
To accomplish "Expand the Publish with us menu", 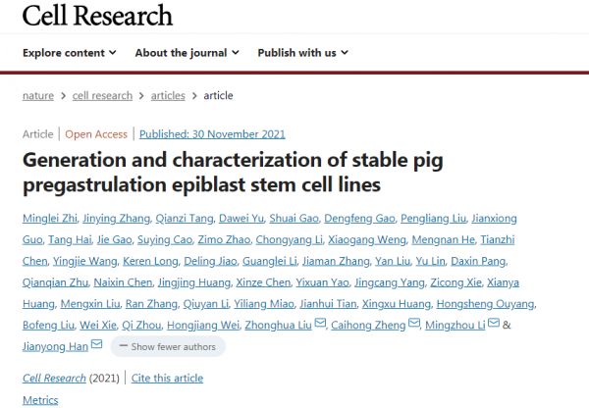I will (x=302, y=53).
